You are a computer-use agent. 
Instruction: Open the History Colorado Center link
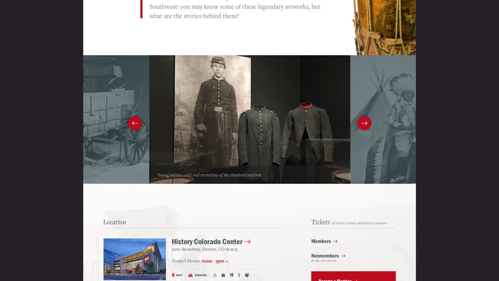tap(207, 242)
